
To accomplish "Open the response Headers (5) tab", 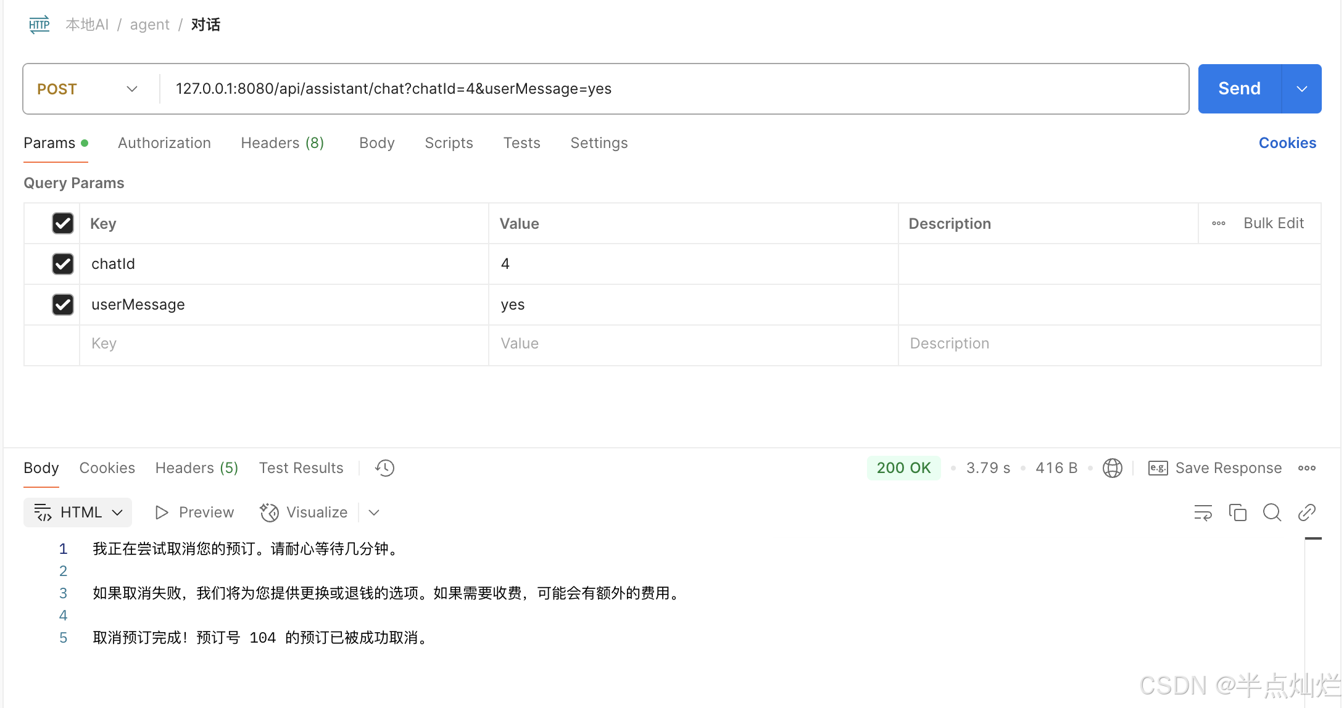I will pyautogui.click(x=196, y=468).
